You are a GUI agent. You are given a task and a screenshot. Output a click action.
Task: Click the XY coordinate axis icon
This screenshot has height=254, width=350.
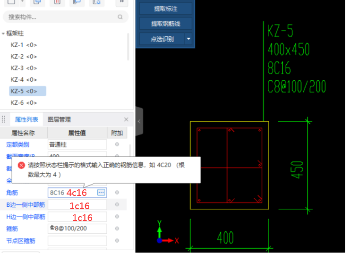[x=167, y=232]
